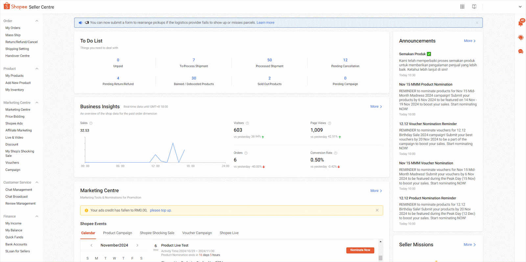Open the chat bubbles icon

(x=520, y=51)
